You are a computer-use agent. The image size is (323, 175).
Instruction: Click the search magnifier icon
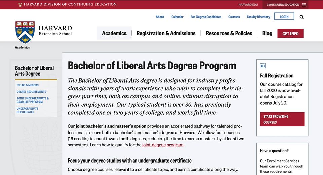pyautogui.click(x=301, y=17)
